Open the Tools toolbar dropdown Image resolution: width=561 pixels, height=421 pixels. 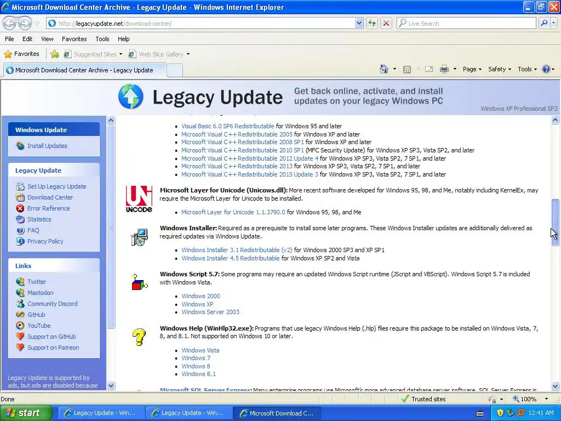[527, 69]
